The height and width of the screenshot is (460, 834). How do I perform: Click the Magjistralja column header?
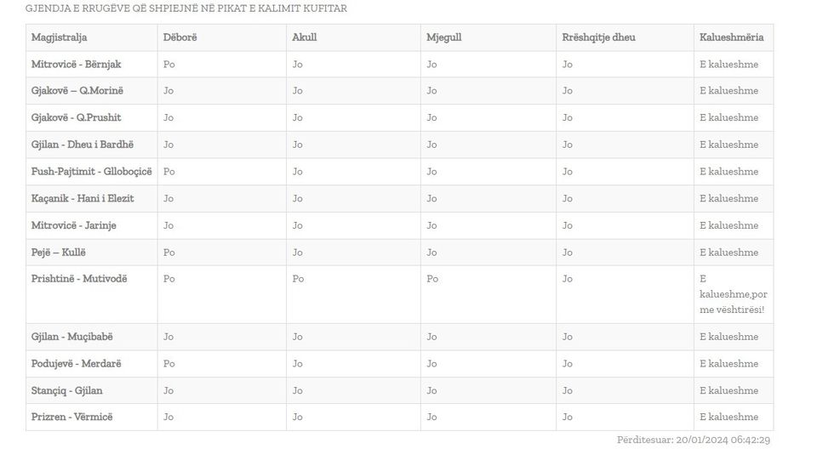(x=59, y=37)
